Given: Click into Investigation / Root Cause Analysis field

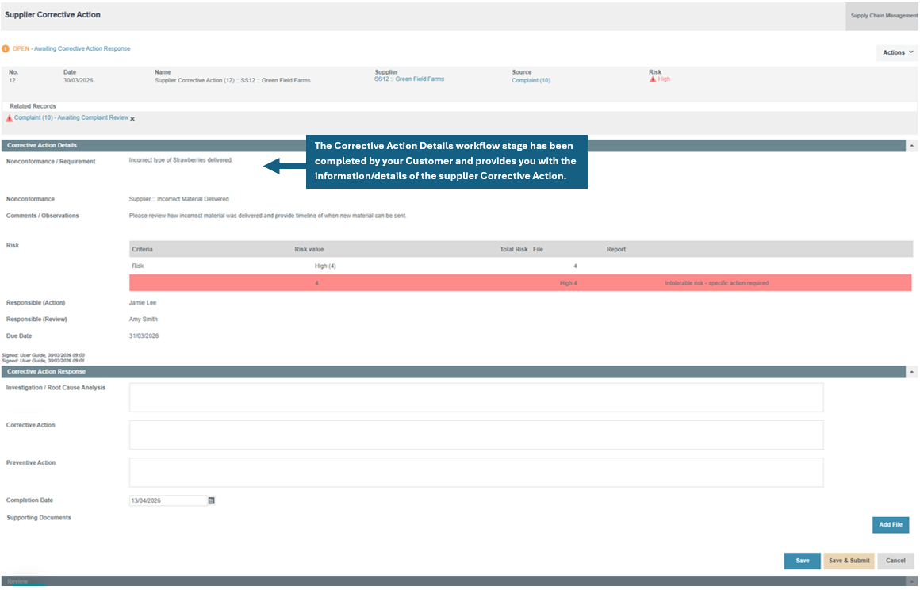Looking at the screenshot, I should coord(476,397).
